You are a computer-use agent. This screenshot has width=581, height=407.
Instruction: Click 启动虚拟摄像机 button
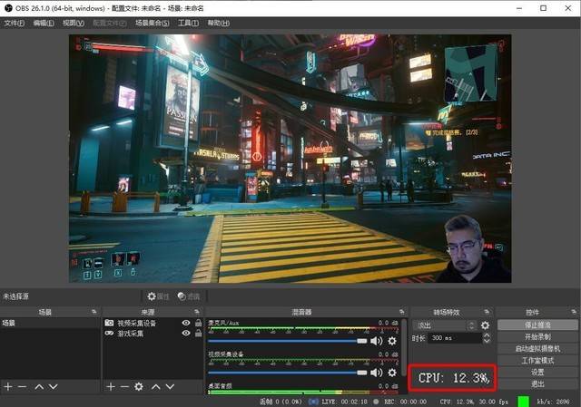coord(537,349)
